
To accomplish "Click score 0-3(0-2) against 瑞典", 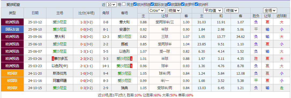I will [86, 88].
